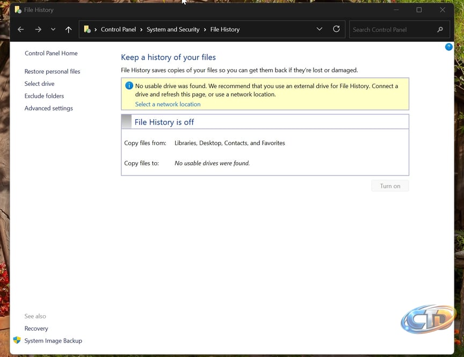Open Restore personal files
The image size is (464, 357).
pyautogui.click(x=53, y=71)
